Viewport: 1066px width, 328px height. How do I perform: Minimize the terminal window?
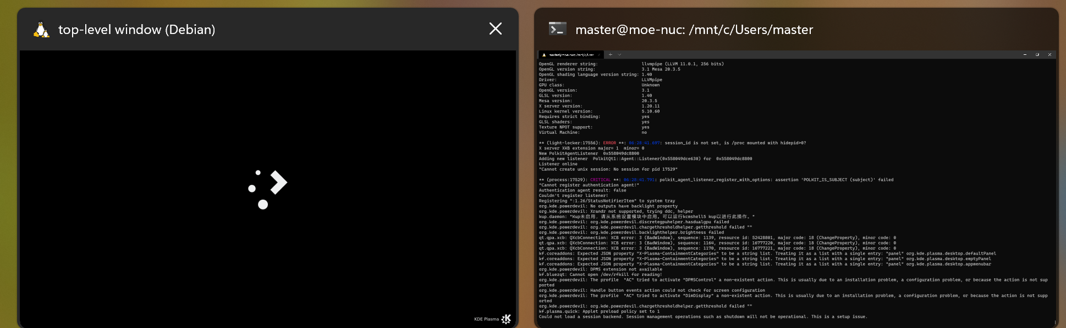[1025, 55]
